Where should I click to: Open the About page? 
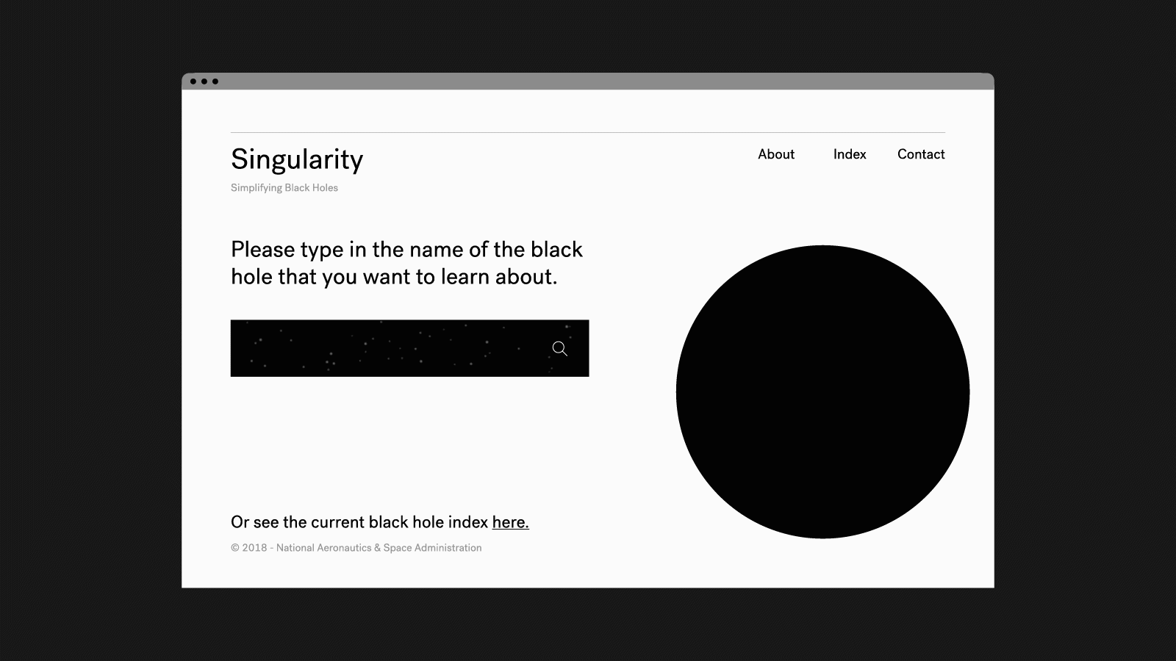(776, 154)
